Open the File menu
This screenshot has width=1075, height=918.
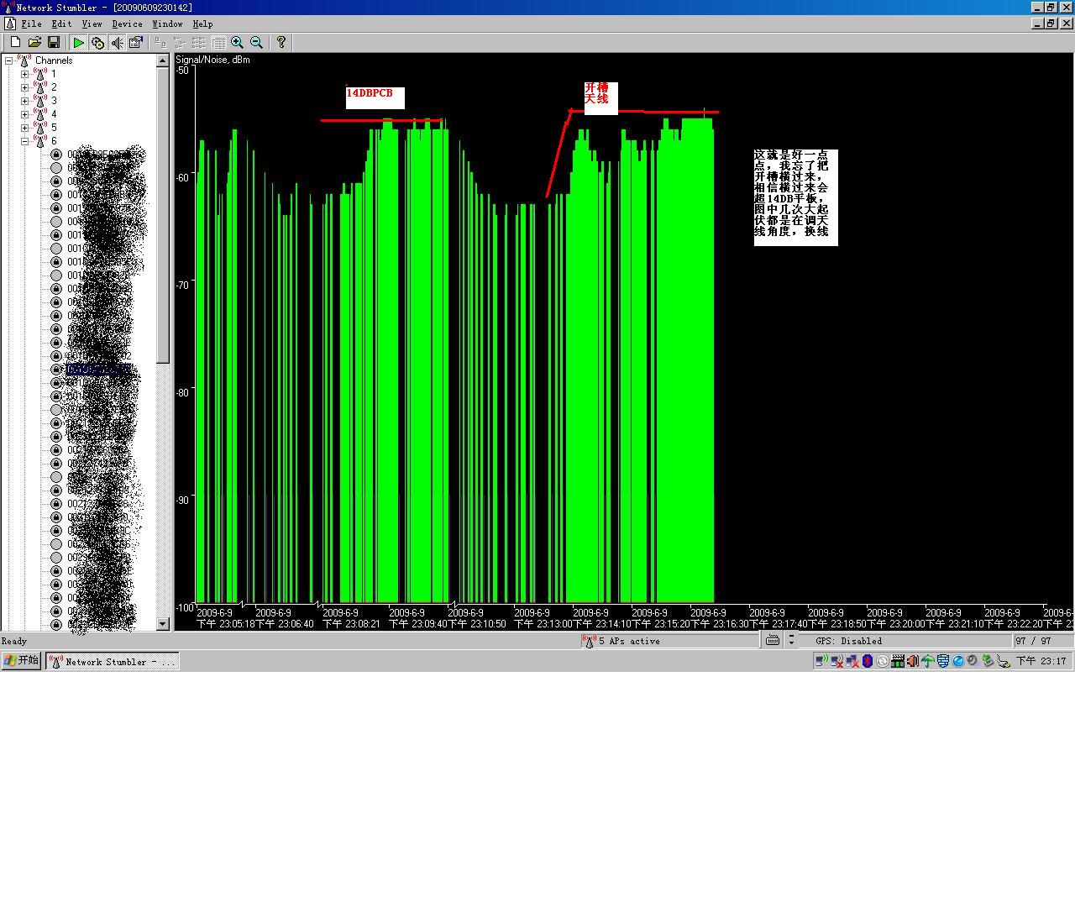point(31,24)
